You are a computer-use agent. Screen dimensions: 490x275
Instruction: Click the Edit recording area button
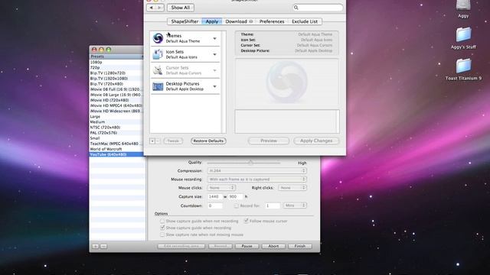pyautogui.click(x=181, y=246)
